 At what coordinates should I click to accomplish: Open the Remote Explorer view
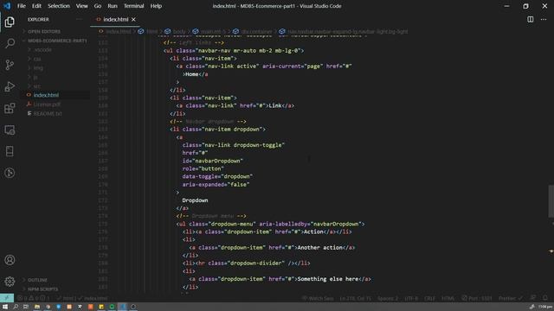tap(10, 130)
